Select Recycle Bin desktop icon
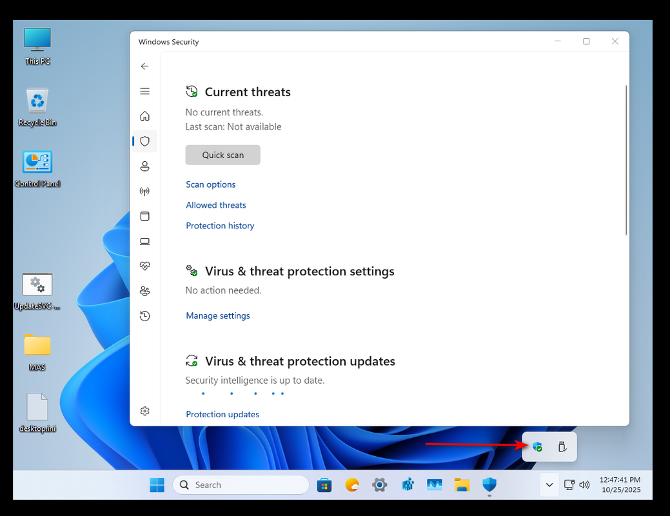 [37, 107]
